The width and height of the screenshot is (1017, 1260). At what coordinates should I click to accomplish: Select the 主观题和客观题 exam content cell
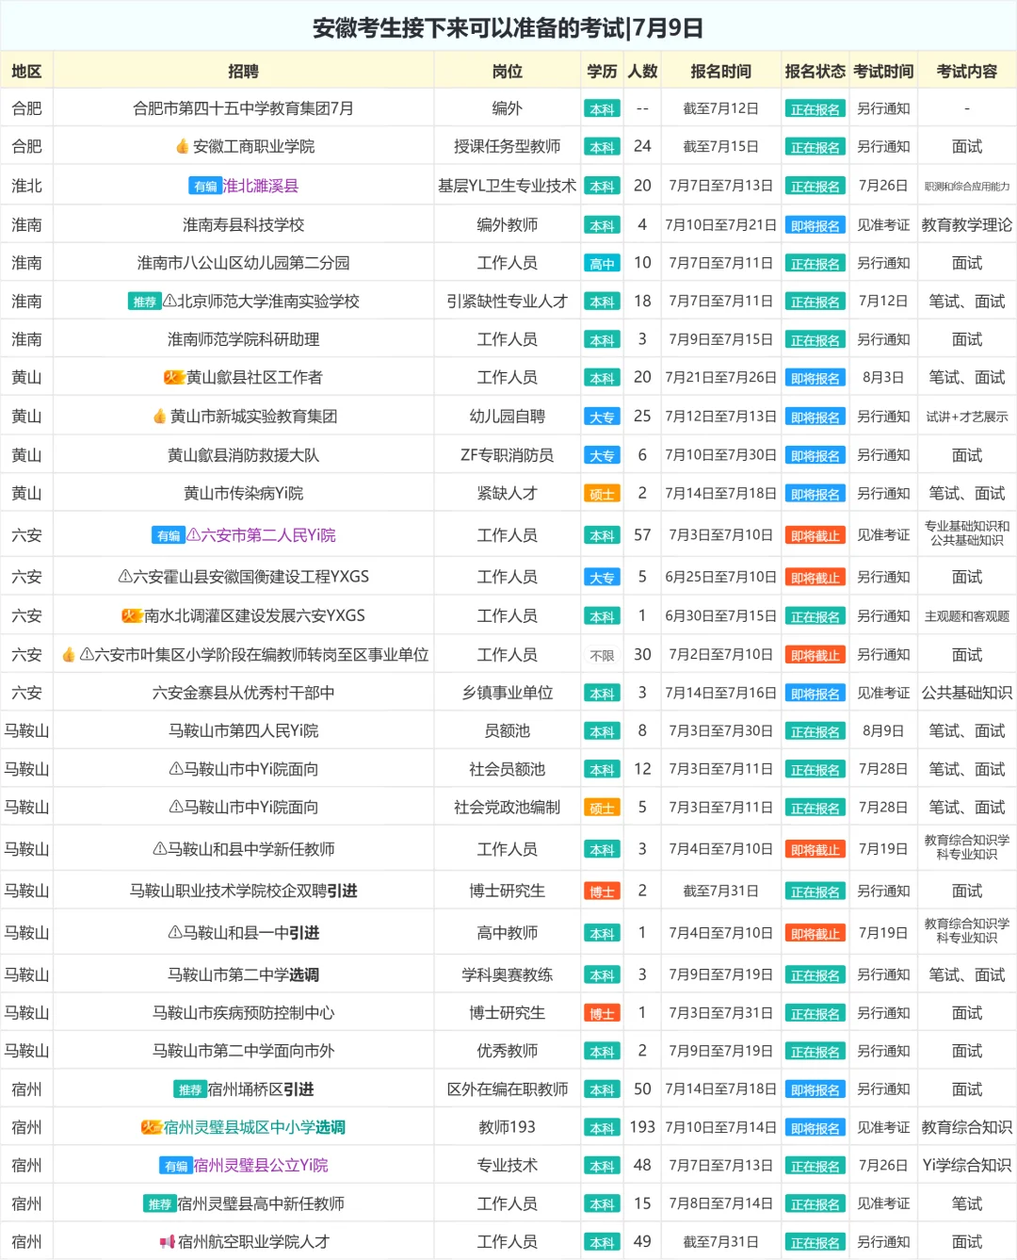(x=967, y=616)
